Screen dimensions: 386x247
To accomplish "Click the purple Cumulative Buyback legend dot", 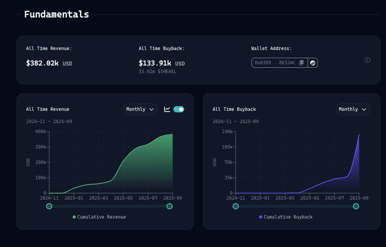I will 261,217.
